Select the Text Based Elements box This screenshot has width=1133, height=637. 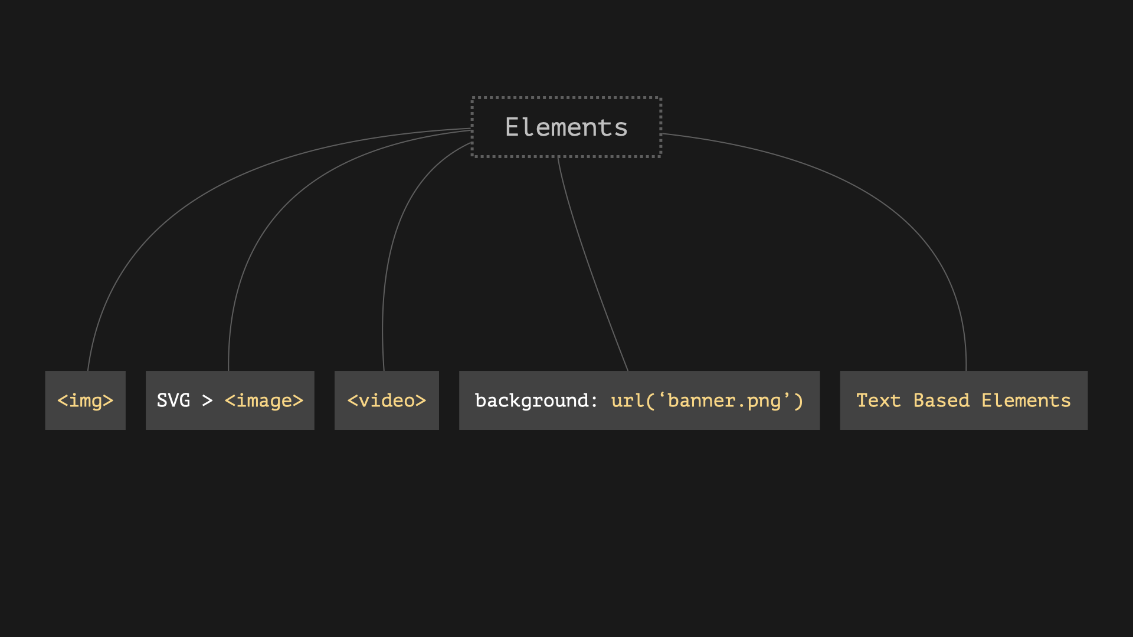pyautogui.click(x=964, y=400)
